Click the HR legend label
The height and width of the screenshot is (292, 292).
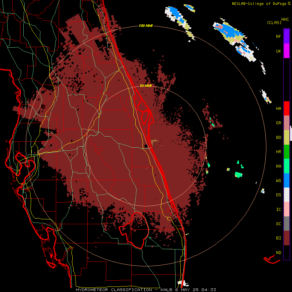[x=278, y=152]
